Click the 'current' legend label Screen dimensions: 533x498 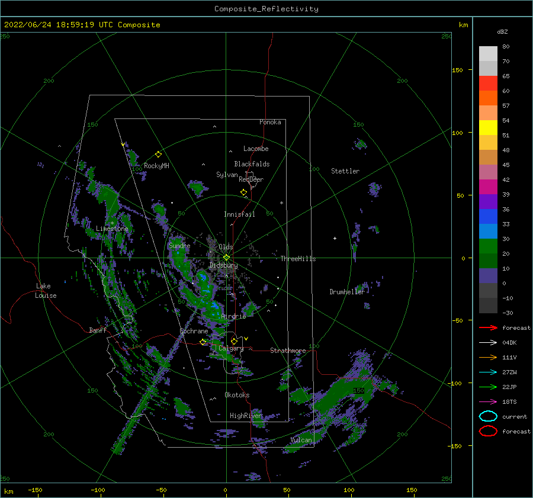[x=515, y=416]
